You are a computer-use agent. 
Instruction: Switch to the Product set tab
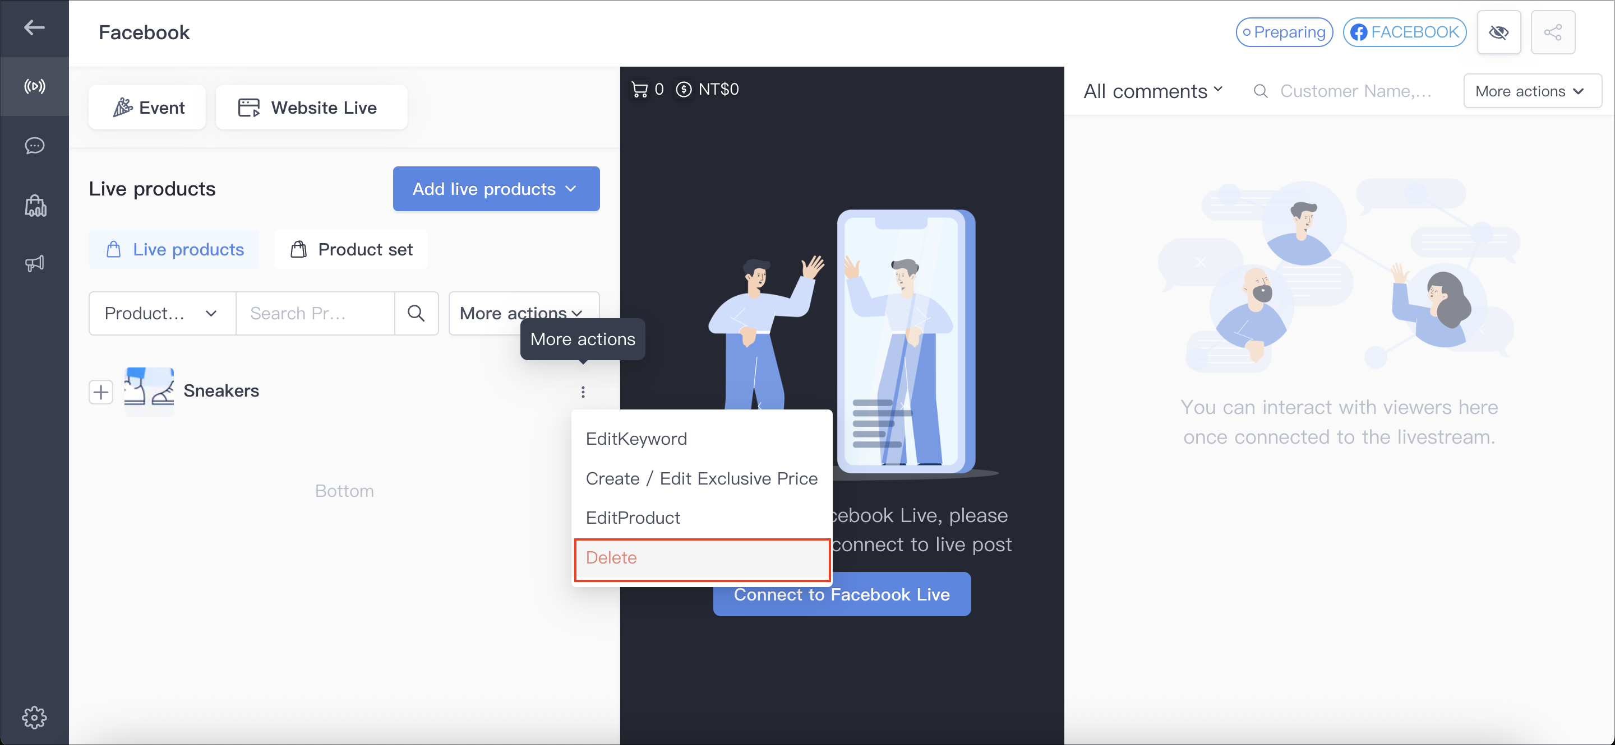[351, 249]
